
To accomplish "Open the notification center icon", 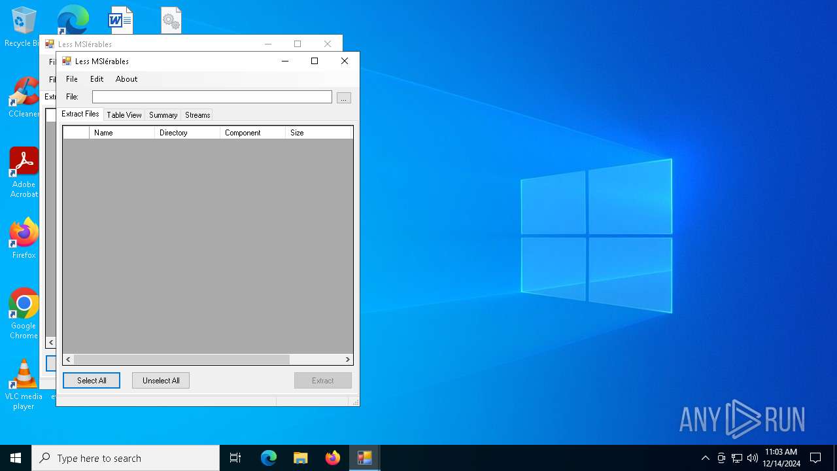I will click(815, 458).
